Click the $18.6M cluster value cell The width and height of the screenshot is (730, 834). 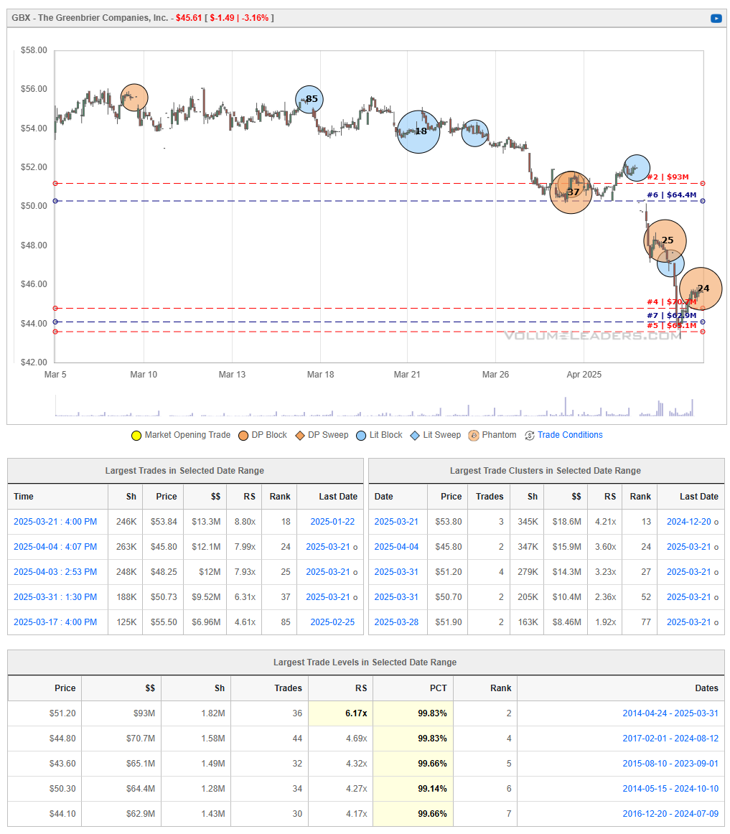(x=566, y=522)
